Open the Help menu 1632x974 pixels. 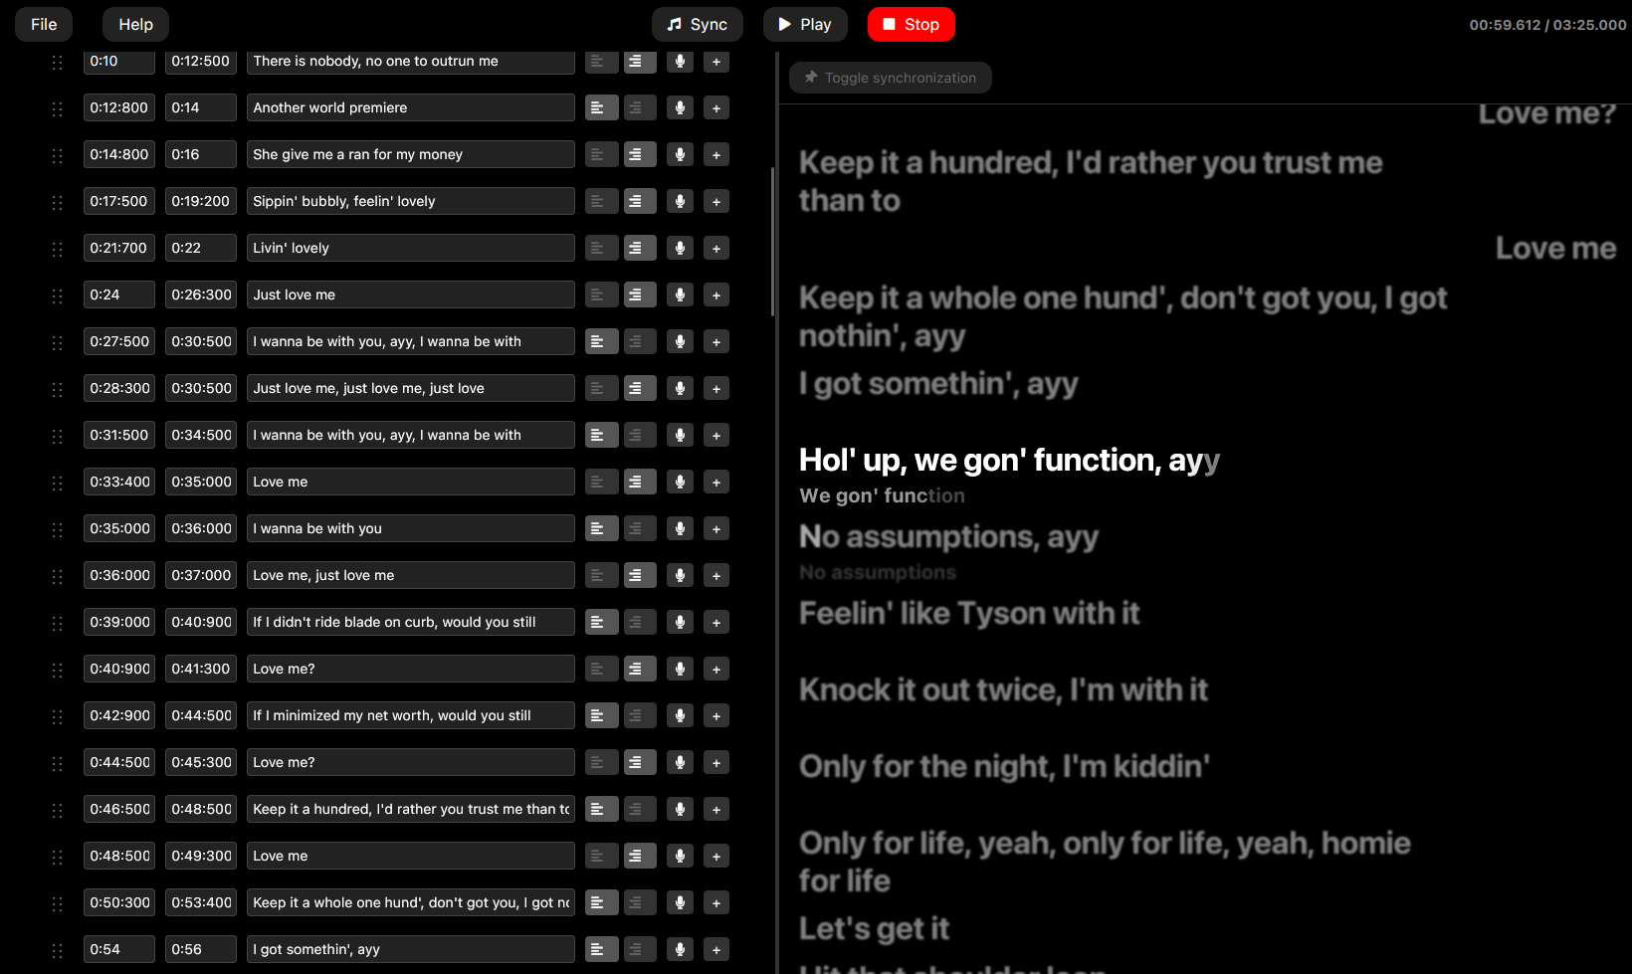[135, 24]
